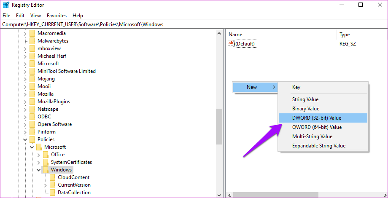388x198 pixels.
Task: Select the CurrentVersion key
Action: tap(74, 185)
